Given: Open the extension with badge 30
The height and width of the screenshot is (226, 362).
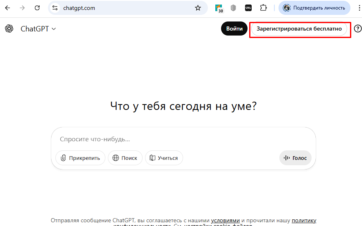Looking at the screenshot, I should [219, 8].
